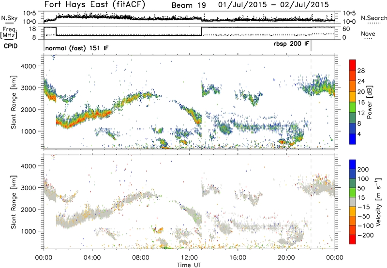This screenshot has height=268, width=387.
Task: Click the noise plot '10^5' left axis label
Action: click(30, 14)
